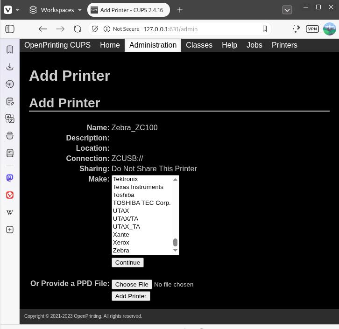This screenshot has height=329, width=339.
Task: Open the Printers menu item
Action: [284, 45]
